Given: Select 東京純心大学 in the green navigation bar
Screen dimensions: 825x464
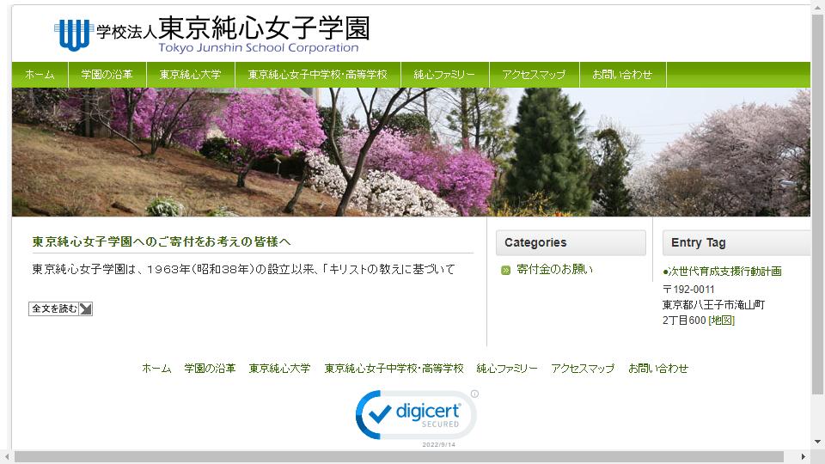Looking at the screenshot, I should click(x=191, y=75).
